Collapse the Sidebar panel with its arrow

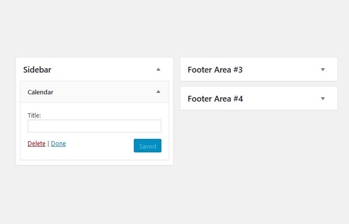click(x=158, y=70)
